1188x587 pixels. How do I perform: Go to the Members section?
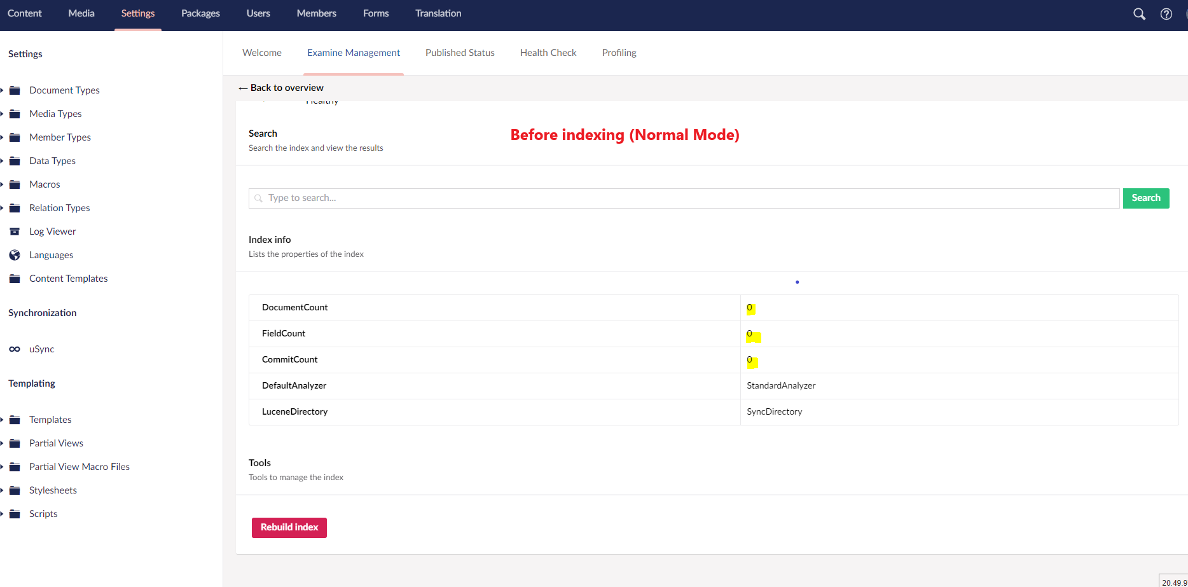(316, 13)
